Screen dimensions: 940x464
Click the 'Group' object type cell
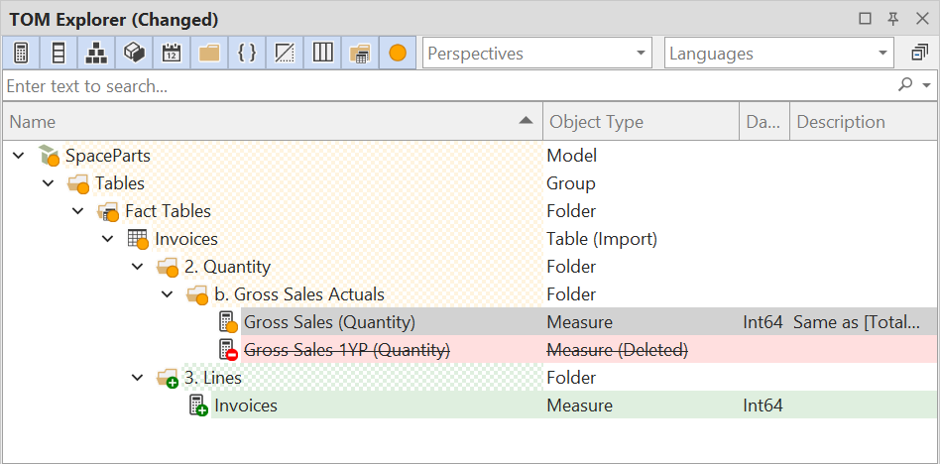(x=571, y=183)
